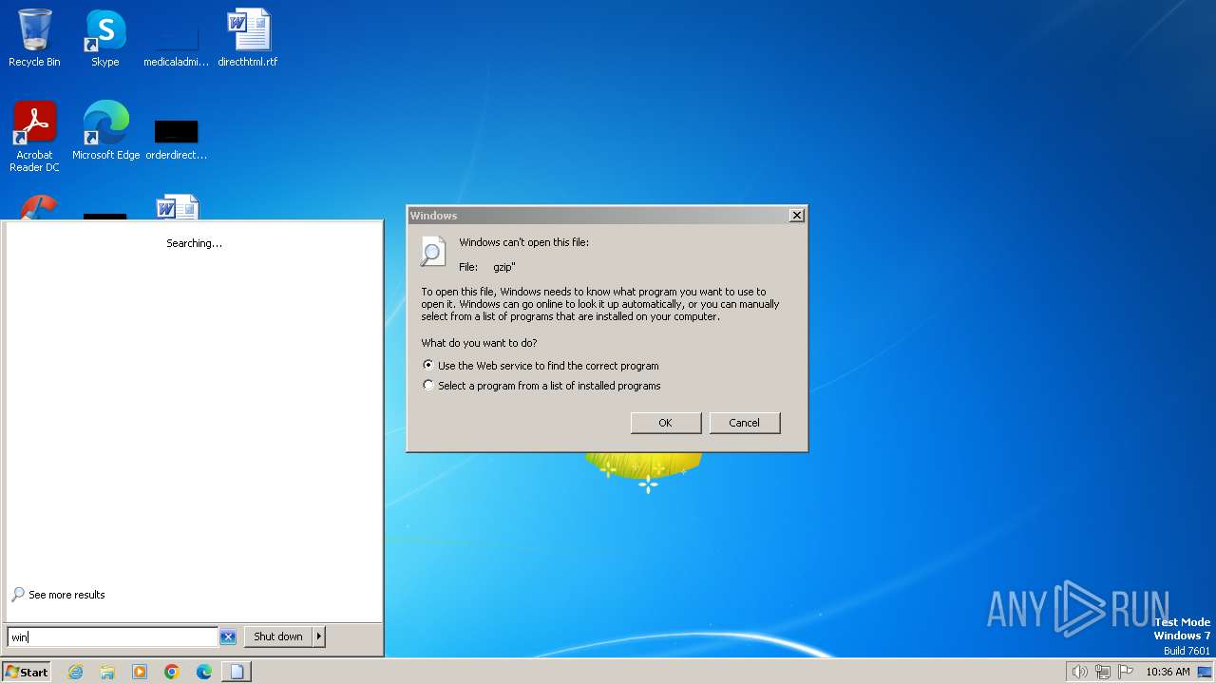Click Cancel in the Windows dialog
This screenshot has height=684, width=1216.
745,423
